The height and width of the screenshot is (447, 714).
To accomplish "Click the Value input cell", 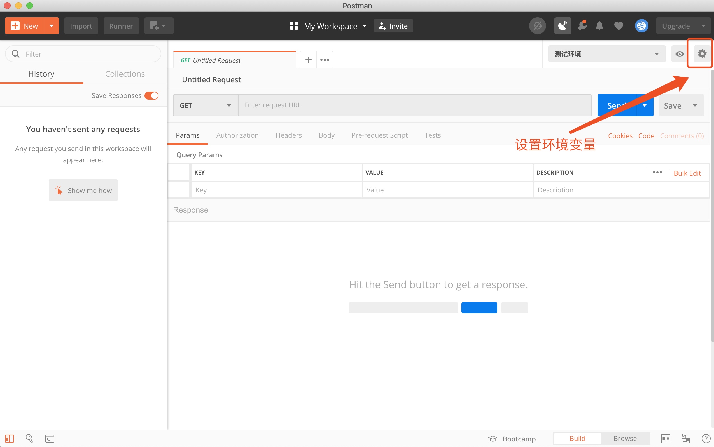I will [447, 190].
